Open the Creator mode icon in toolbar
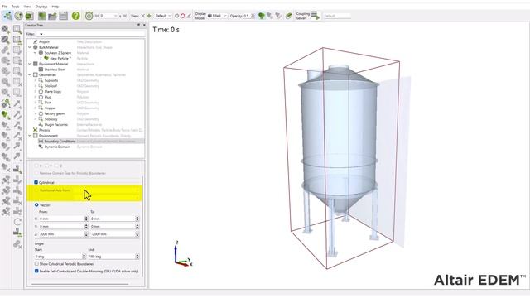 pos(7,16)
